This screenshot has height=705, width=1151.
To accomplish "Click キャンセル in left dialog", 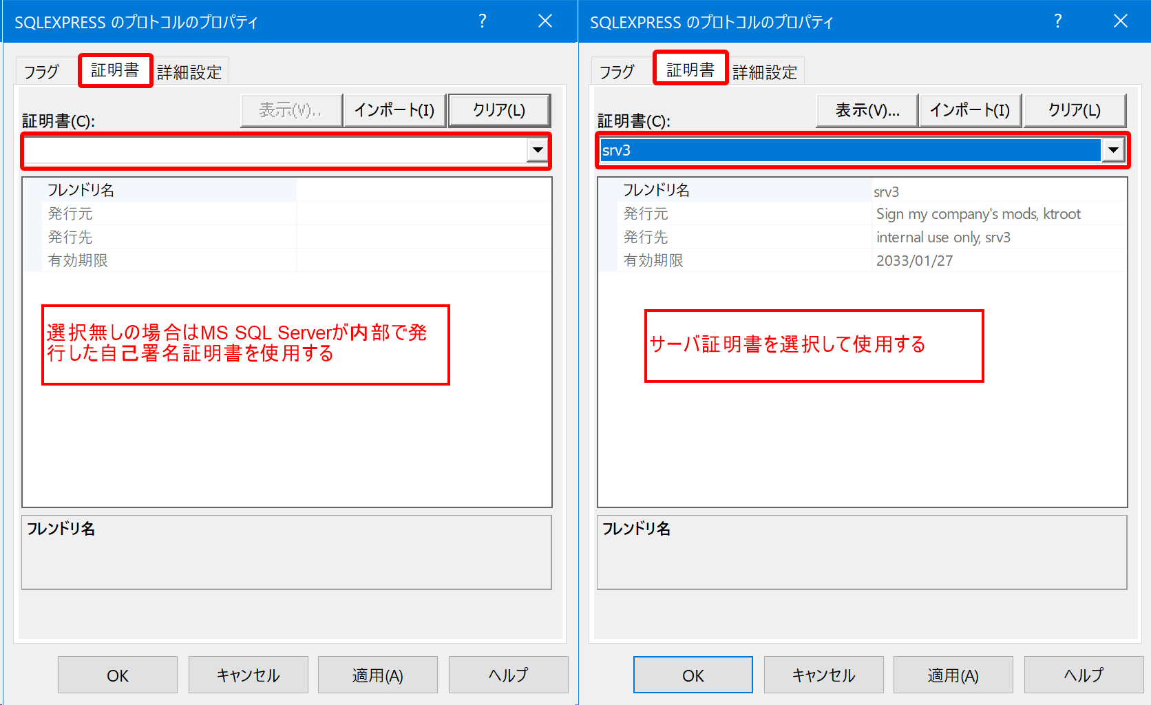I will [x=249, y=675].
